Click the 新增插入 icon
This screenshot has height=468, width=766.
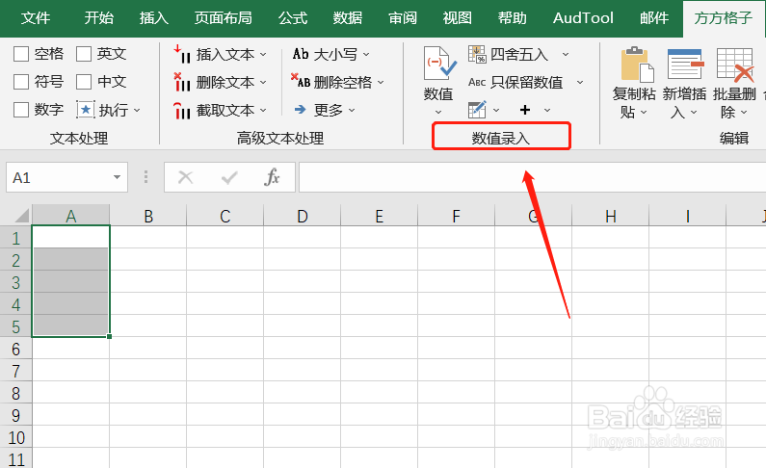pos(685,64)
